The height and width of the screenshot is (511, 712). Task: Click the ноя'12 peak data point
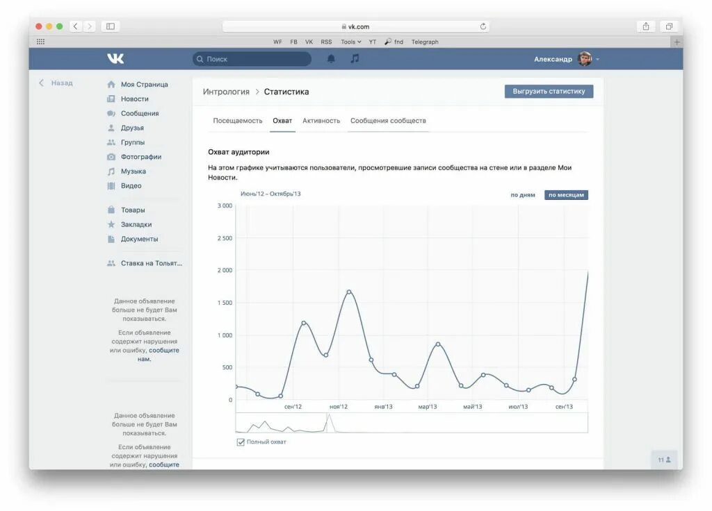[349, 292]
